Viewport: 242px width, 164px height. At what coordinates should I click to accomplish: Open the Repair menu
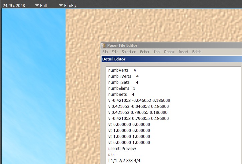[x=169, y=52]
